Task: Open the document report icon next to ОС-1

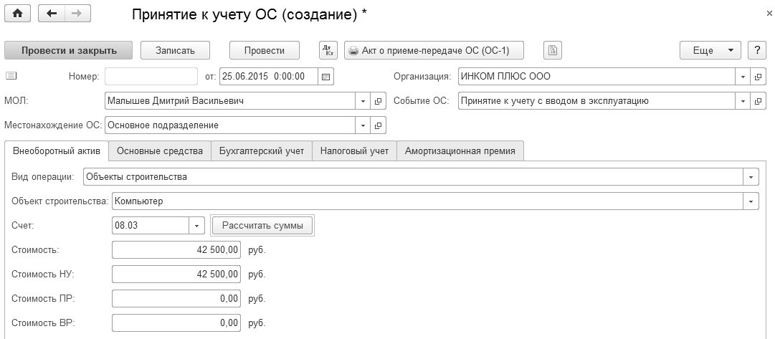Action: (x=553, y=50)
